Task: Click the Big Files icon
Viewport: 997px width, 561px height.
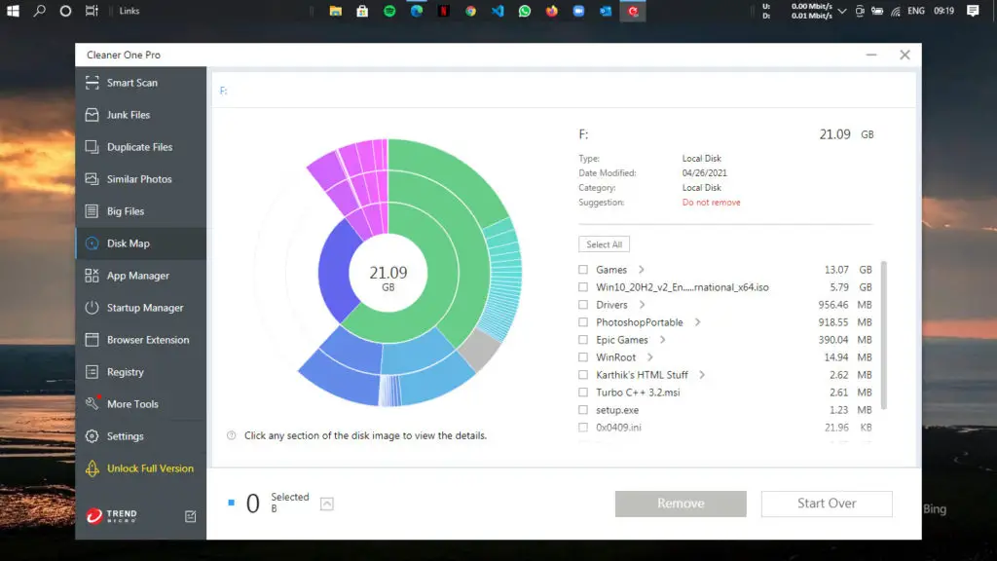Action: [x=92, y=211]
